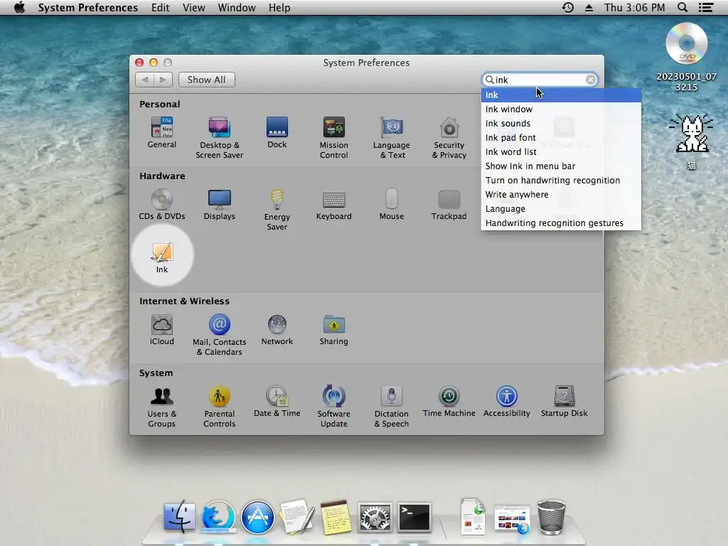Open the Mouse preferences pane
The image size is (728, 546).
pyautogui.click(x=392, y=204)
